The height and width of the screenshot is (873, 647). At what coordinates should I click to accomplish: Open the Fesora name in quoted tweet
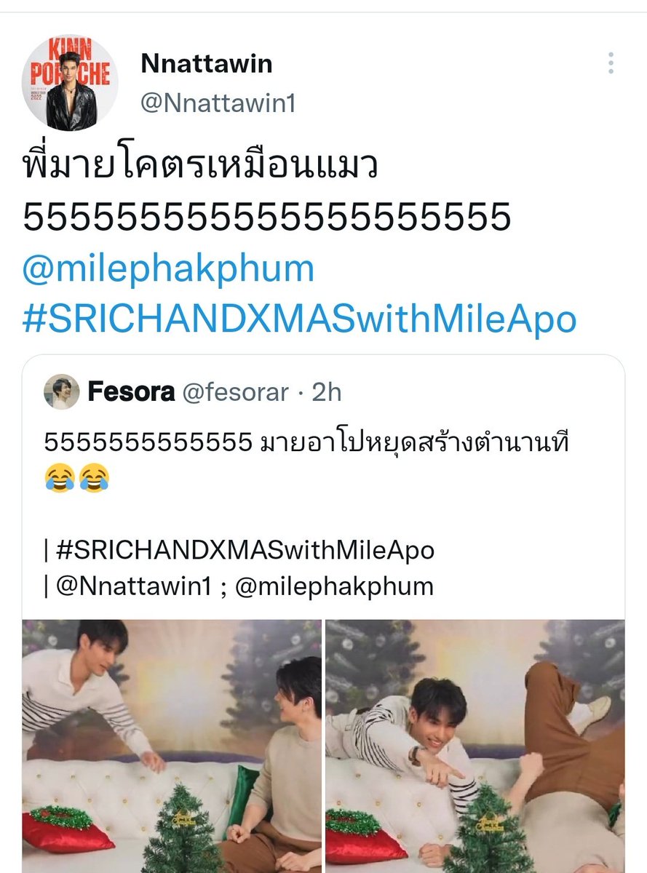(131, 392)
